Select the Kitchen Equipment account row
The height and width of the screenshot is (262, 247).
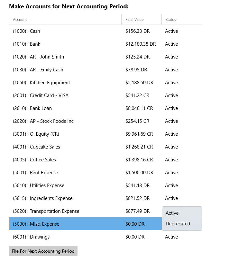pyautogui.click(x=105, y=83)
